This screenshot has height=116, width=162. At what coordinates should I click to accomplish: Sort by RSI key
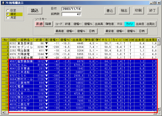[120, 24]
